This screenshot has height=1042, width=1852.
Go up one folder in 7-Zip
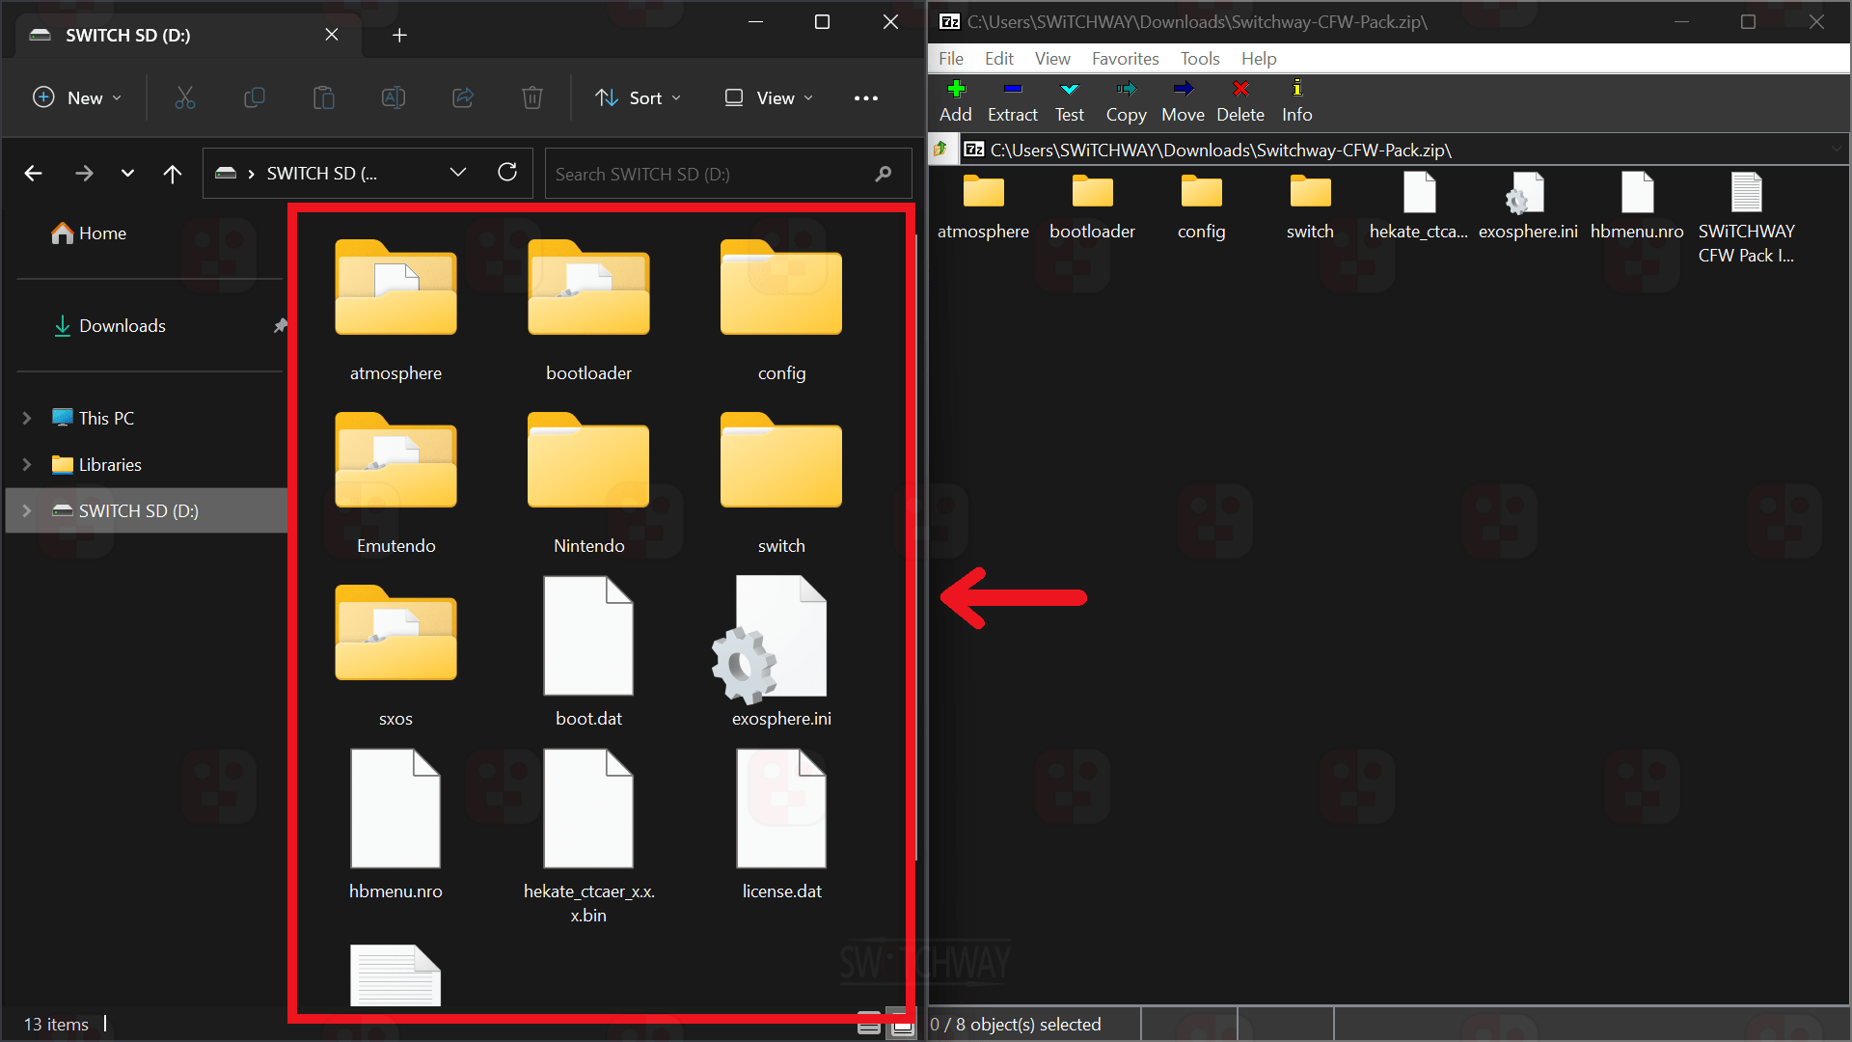[940, 150]
